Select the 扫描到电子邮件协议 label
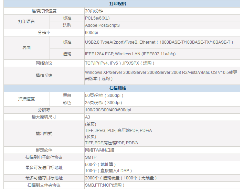 [x=44, y=157]
